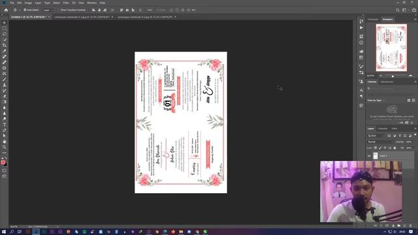Screen dimensions: 418x235
Task: Select the Eyedropper tool
Action: tap(5, 51)
